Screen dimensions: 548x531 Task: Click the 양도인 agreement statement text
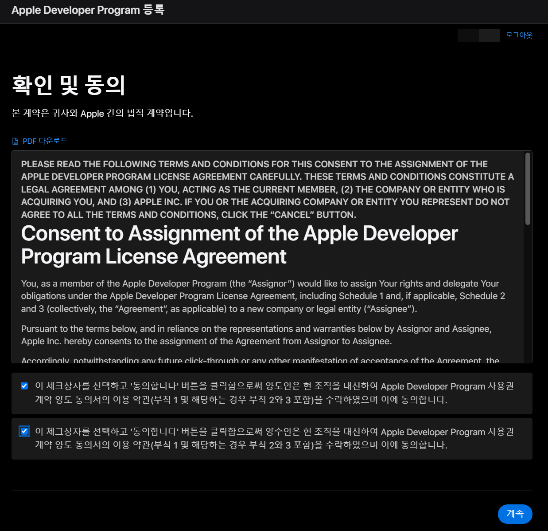coord(274,393)
